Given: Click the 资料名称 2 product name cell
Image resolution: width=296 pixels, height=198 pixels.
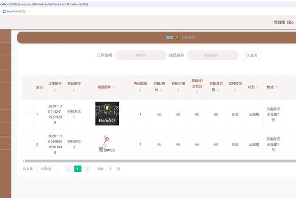Looking at the screenshot, I should pyautogui.click(x=74, y=144).
